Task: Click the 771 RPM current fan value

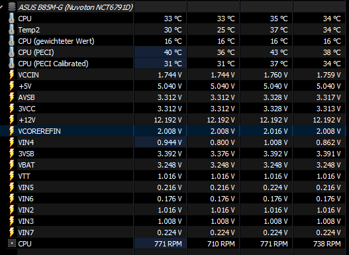Action: tap(168, 244)
